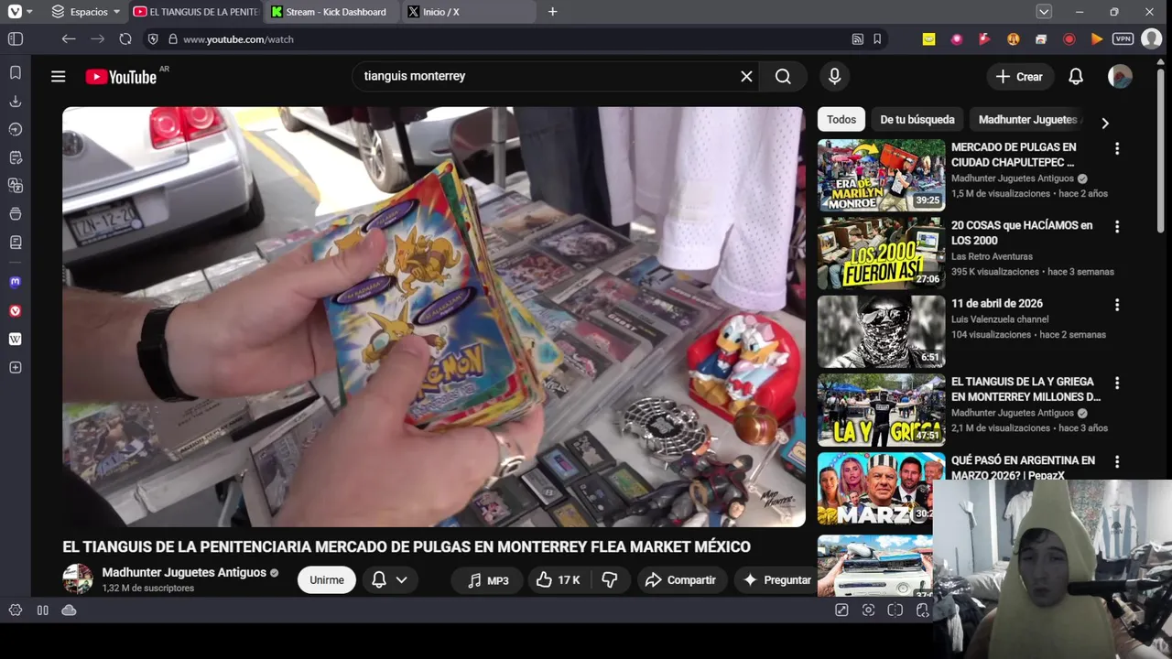Click the Compartir share button
This screenshot has width=1172, height=659.
[x=680, y=580]
